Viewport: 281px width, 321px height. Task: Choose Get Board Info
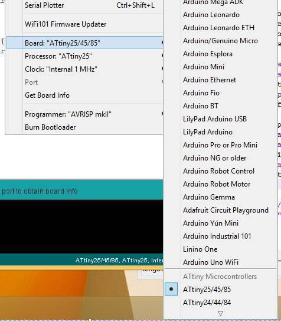84,95
